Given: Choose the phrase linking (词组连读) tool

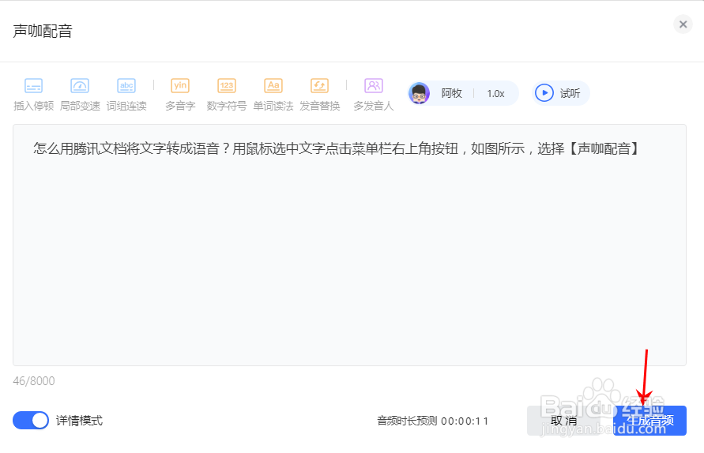Looking at the screenshot, I should [126, 94].
